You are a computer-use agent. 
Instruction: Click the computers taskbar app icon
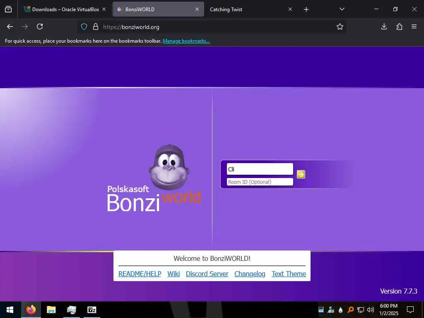(71, 310)
